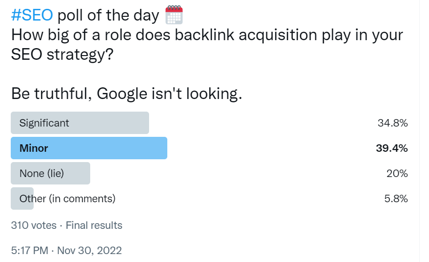Click the calendar emoji icon

174,15
